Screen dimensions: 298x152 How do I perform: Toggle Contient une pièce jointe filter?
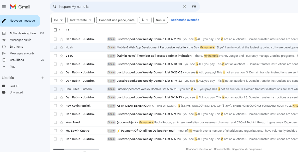[117, 20]
